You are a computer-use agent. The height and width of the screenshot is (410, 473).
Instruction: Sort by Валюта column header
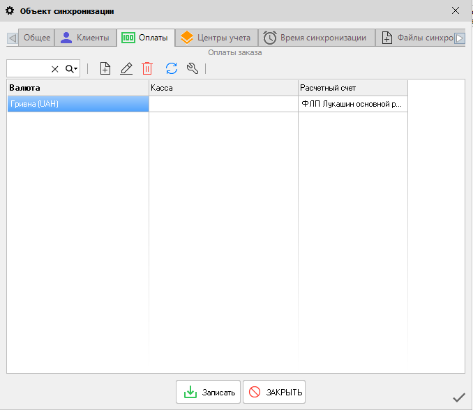coord(77,88)
